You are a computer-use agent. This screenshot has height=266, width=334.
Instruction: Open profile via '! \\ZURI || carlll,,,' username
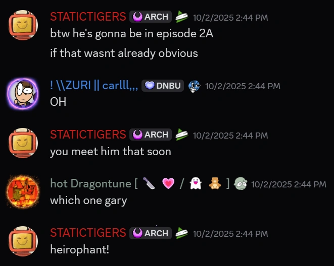click(x=94, y=86)
